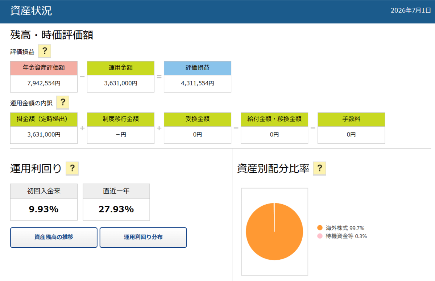Select the value 4,311,554円
This screenshot has width=435, height=281.
tap(198, 83)
